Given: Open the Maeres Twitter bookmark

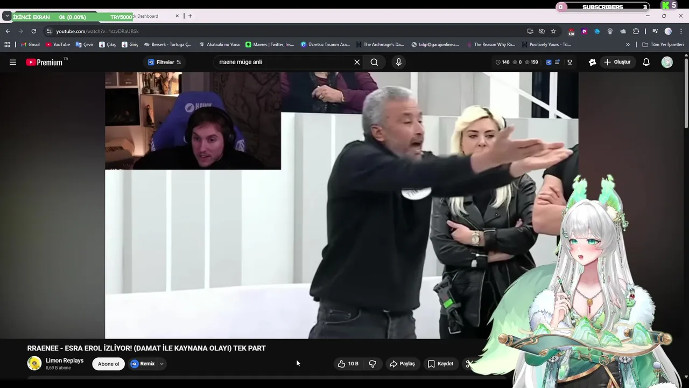Looking at the screenshot, I should point(270,45).
